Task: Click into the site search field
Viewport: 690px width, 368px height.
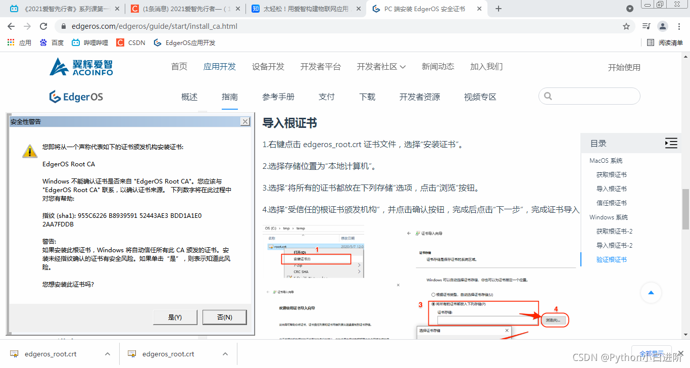Action: point(589,96)
